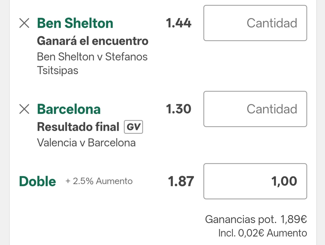Edit the Doble stake field showing 1,00

pos(255,181)
